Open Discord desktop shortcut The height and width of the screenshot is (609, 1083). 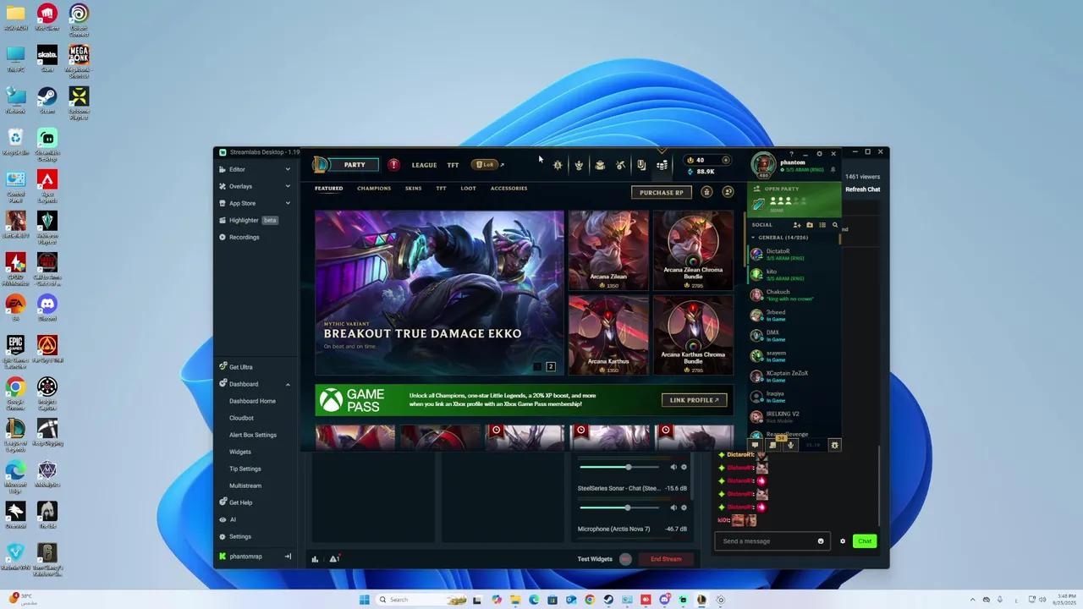tap(47, 306)
